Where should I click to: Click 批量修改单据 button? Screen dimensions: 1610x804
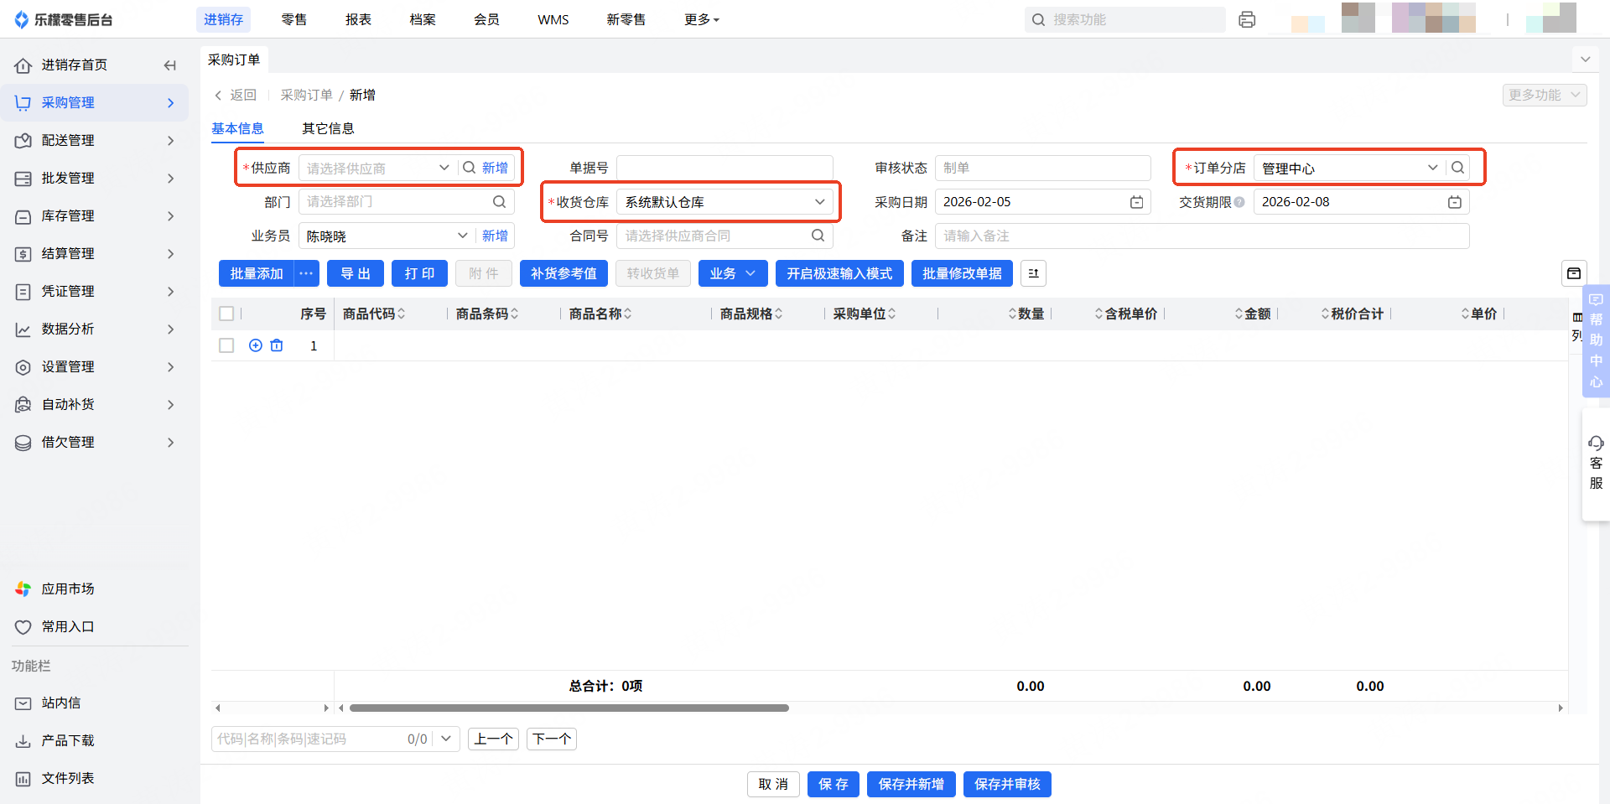[962, 273]
